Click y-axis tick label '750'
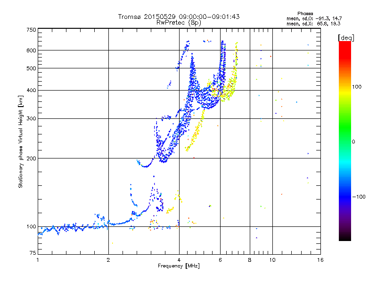The image size is (377, 283). [x=32, y=30]
